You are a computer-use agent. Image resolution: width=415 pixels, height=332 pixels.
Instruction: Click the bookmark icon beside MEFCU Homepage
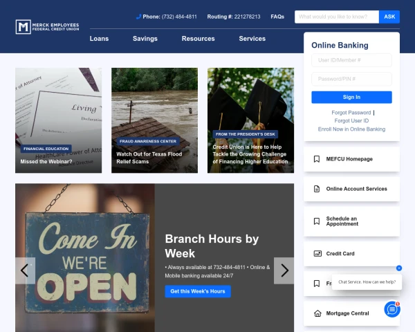317,159
